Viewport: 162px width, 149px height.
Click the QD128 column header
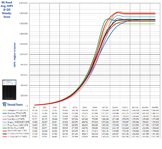tap(105, 107)
